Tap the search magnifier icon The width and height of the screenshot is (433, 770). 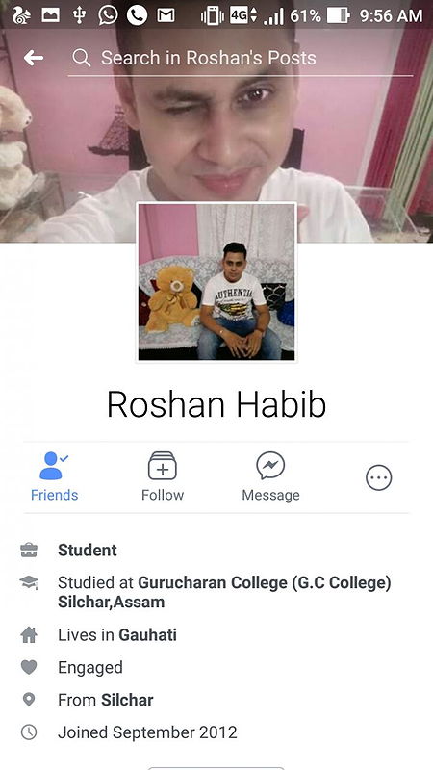(82, 58)
